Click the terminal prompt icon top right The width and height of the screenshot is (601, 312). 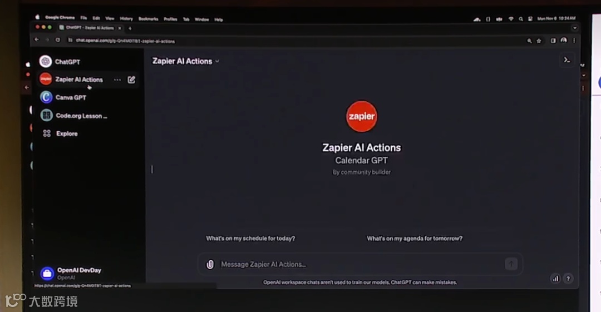(x=566, y=60)
